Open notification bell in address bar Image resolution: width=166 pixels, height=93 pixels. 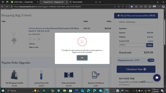click(x=115, y=7)
